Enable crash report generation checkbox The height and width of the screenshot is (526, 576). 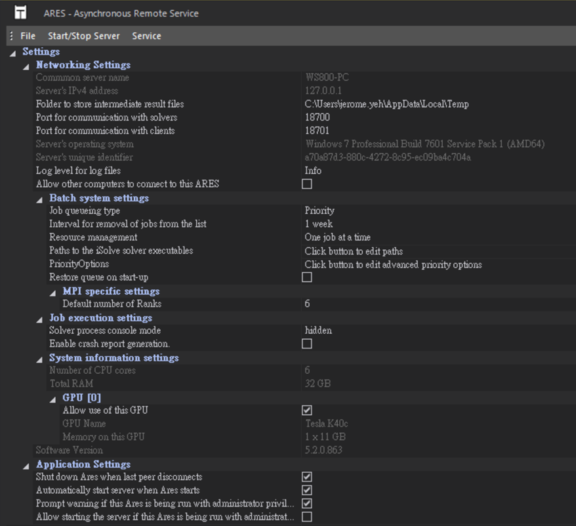(x=307, y=344)
